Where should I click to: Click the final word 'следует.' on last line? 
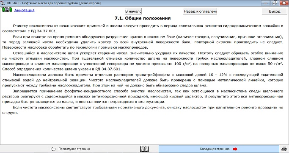[x=10, y=113]
